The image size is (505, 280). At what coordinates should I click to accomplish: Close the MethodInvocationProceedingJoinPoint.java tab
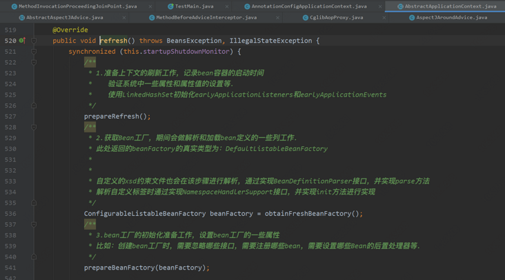(x=150, y=6)
